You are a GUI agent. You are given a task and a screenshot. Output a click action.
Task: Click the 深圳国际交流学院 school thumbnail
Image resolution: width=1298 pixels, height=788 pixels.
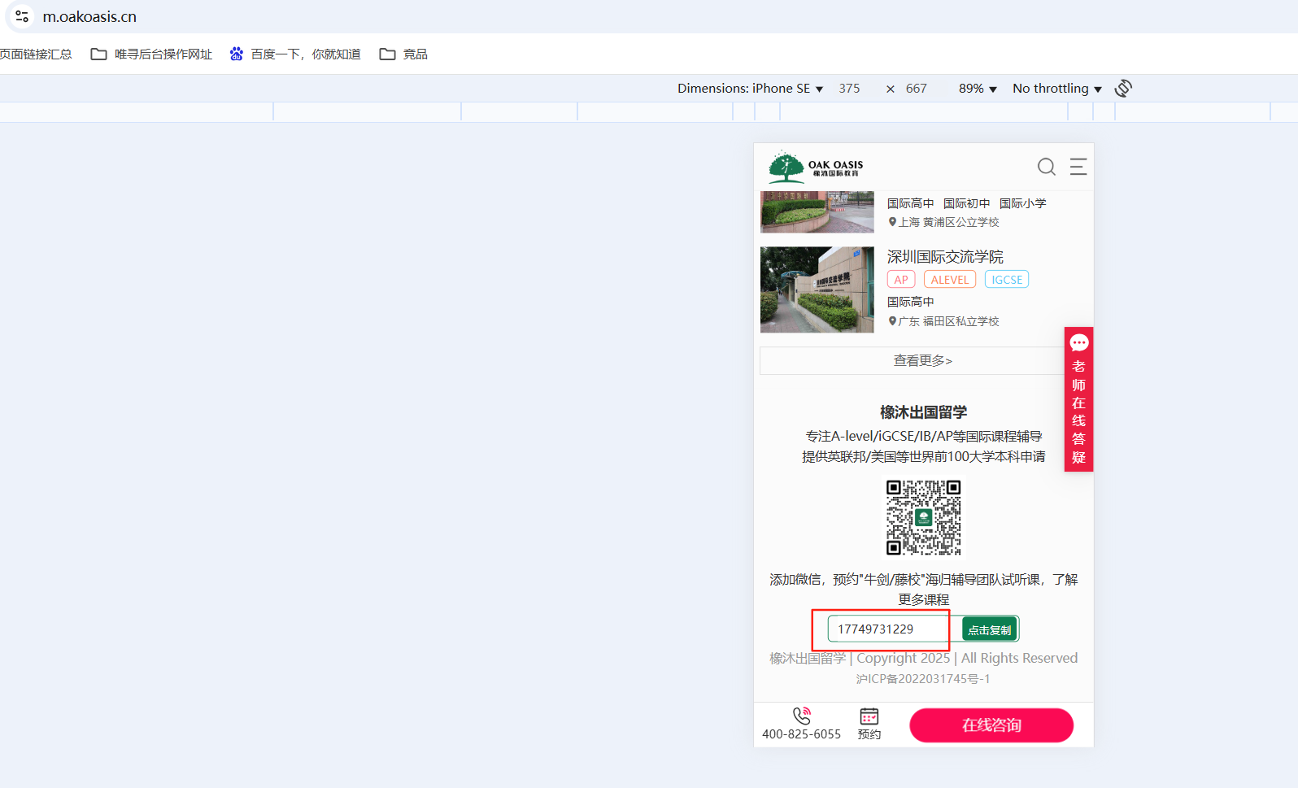coord(817,290)
